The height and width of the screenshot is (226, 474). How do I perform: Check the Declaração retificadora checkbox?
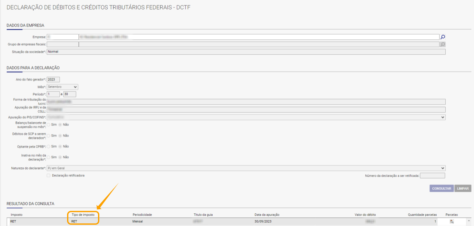click(x=48, y=175)
